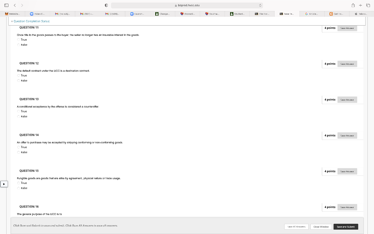Show tab overview icon
This screenshot has height=234, width=374.
[368, 5]
